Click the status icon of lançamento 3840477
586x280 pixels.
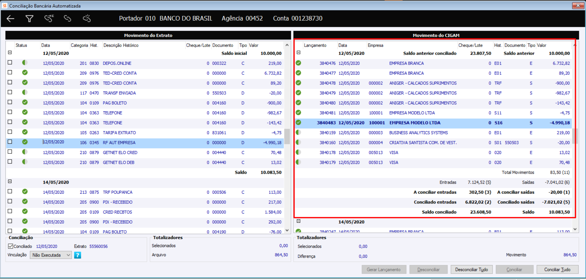click(x=298, y=73)
